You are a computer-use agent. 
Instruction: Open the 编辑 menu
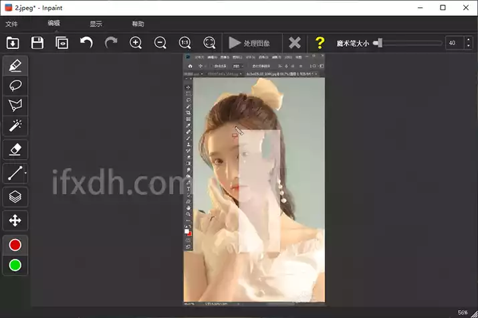[53, 23]
